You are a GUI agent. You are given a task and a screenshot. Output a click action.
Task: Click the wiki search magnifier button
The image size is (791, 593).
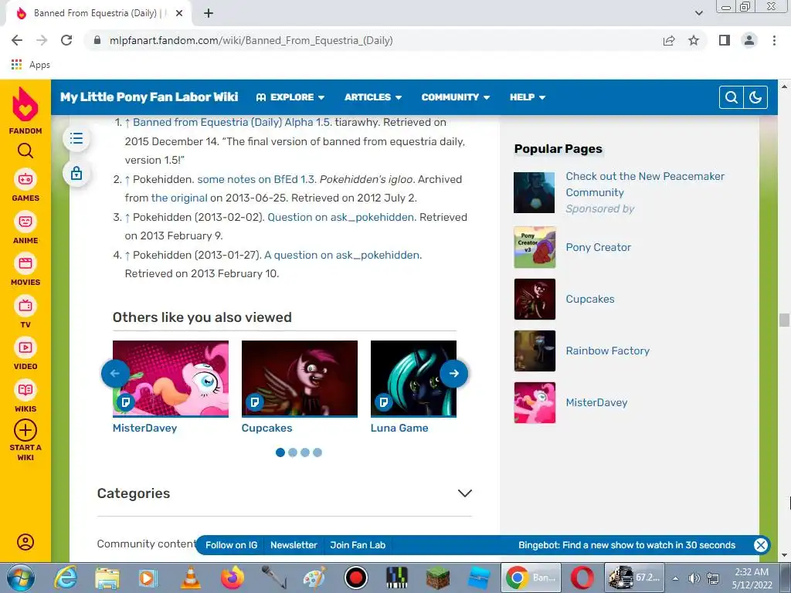tap(732, 97)
